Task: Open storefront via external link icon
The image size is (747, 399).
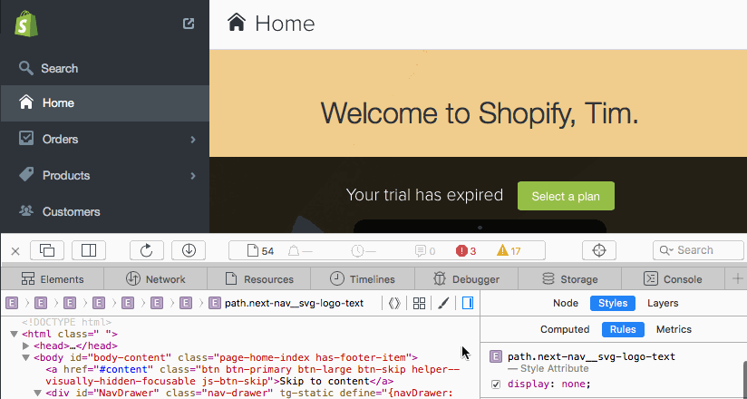Action: [x=189, y=24]
